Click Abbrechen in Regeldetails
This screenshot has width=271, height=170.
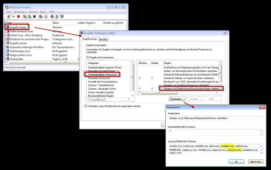[x=256, y=162]
